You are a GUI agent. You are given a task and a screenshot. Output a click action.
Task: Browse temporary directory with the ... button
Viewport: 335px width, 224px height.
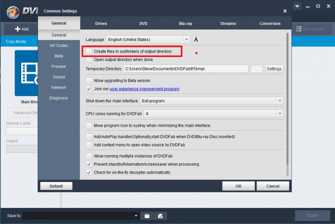pos(256,69)
